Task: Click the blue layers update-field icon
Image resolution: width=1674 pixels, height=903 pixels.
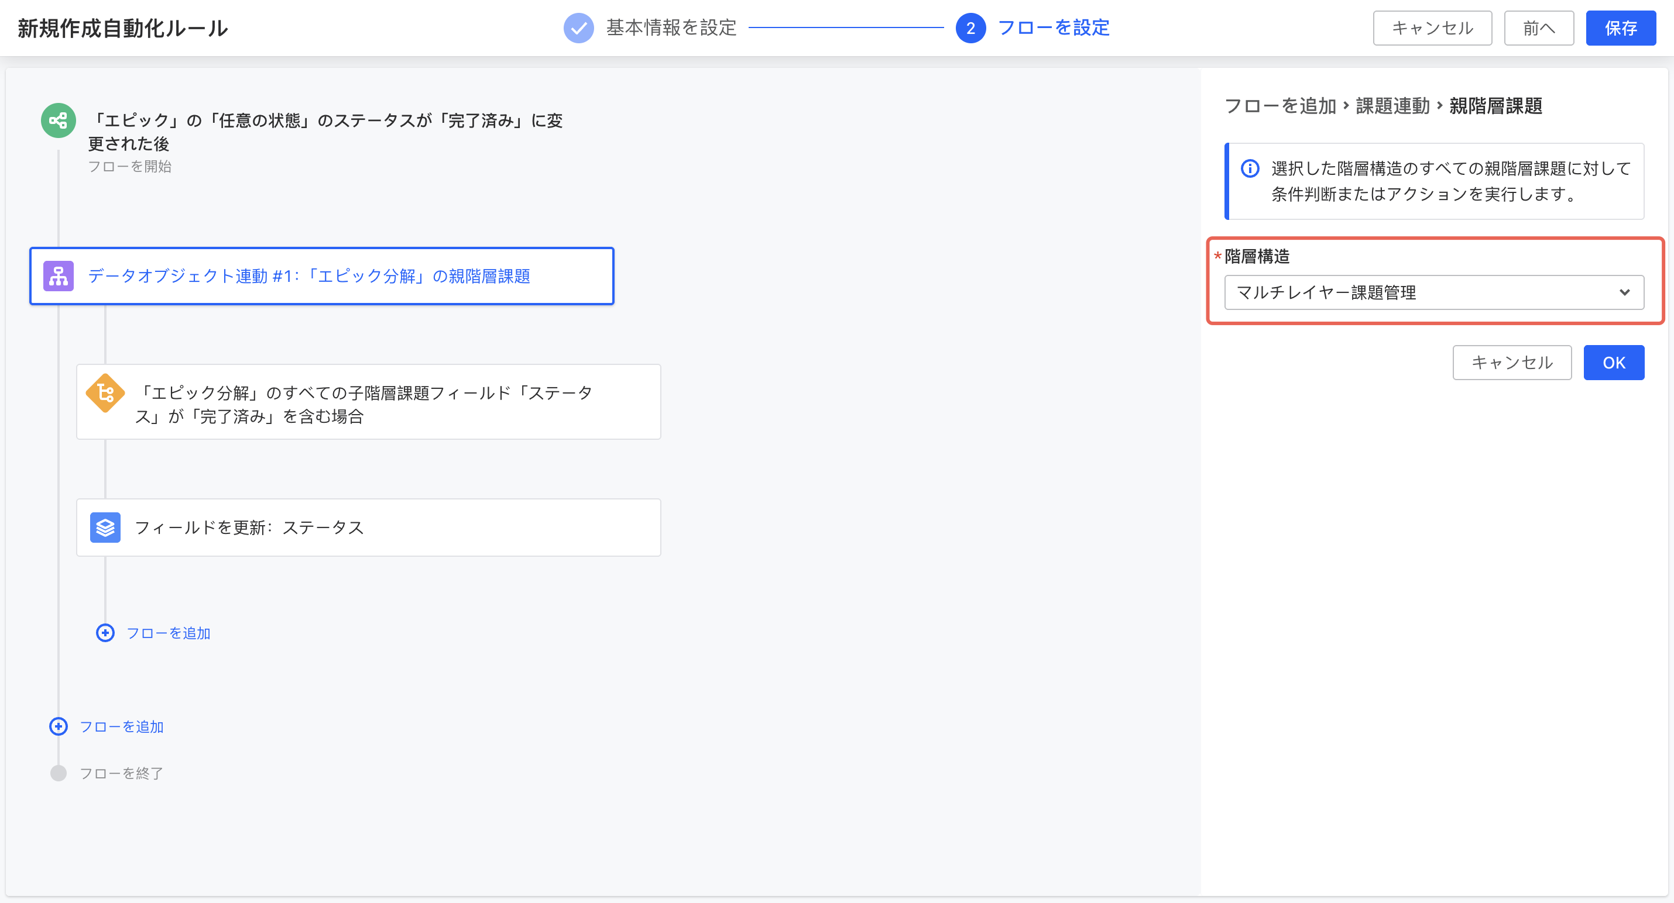Action: click(x=105, y=528)
